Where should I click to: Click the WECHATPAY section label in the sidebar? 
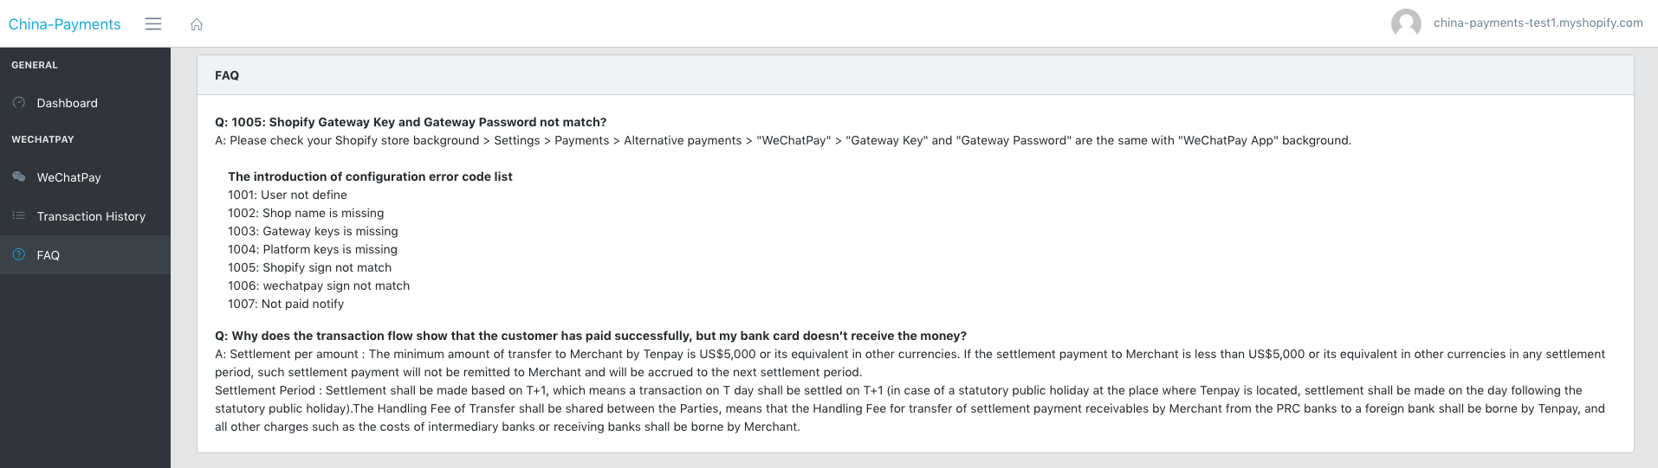[x=42, y=139]
